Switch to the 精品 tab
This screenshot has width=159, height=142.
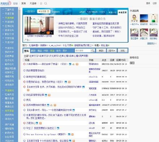[x=40, y=51]
